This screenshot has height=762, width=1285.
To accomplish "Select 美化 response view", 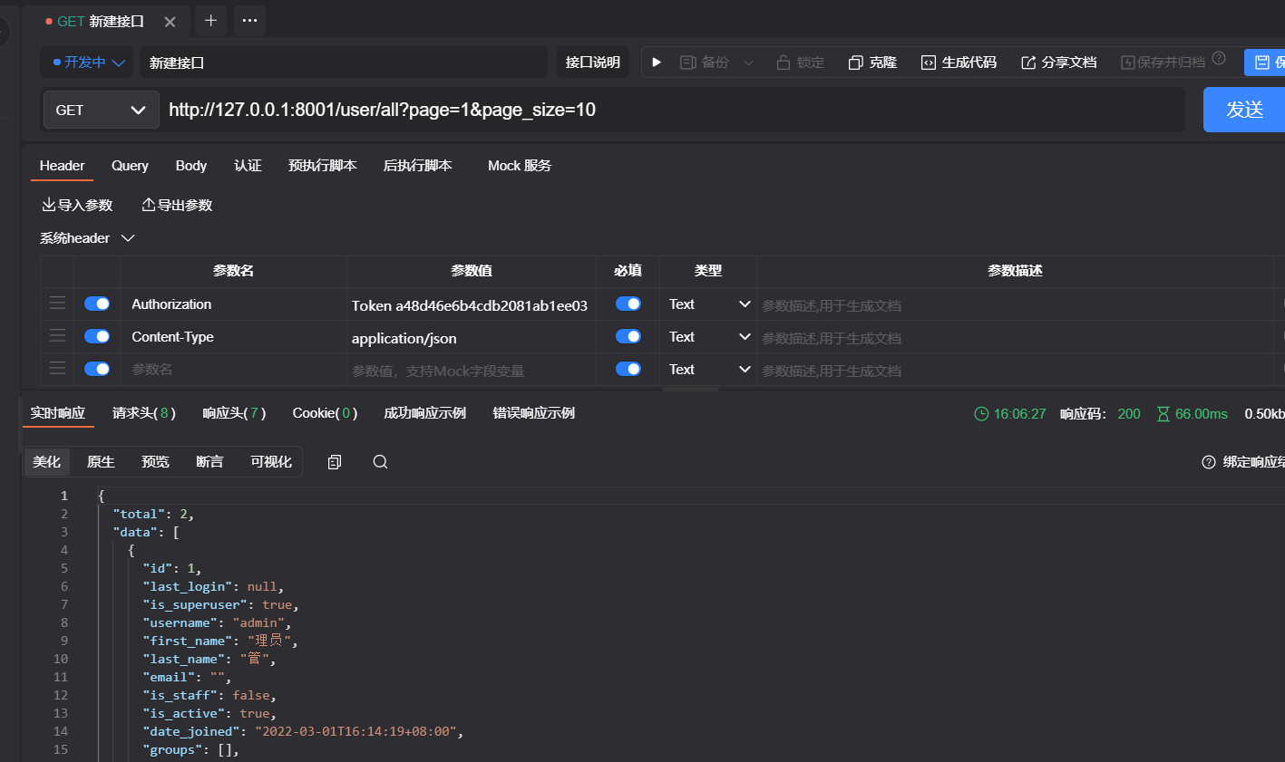I will pos(46,461).
